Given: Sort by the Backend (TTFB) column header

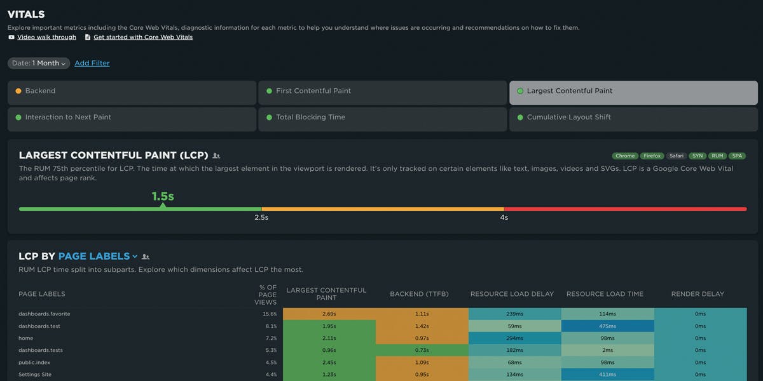Looking at the screenshot, I should (x=419, y=294).
